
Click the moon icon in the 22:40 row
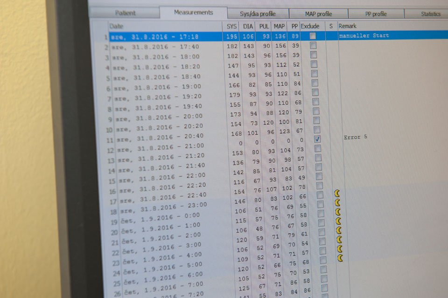pyautogui.click(x=336, y=193)
